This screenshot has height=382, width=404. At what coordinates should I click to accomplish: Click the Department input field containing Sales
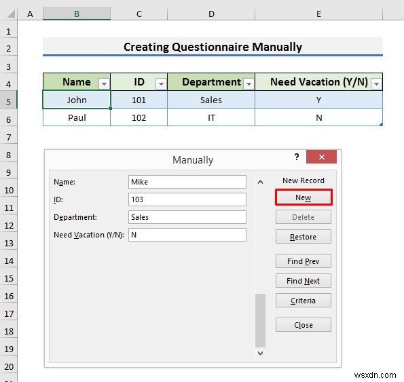(187, 217)
